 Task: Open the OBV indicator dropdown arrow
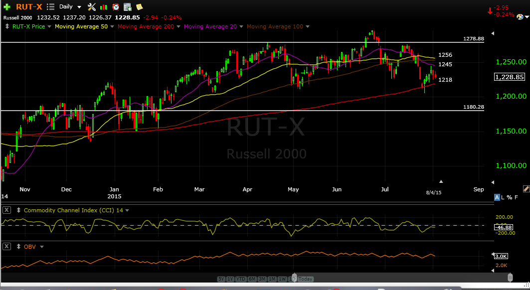(x=42, y=247)
